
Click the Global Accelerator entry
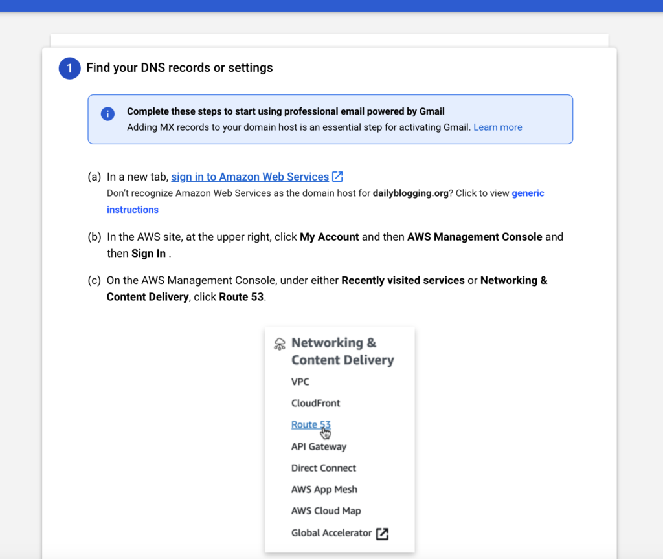(x=331, y=533)
